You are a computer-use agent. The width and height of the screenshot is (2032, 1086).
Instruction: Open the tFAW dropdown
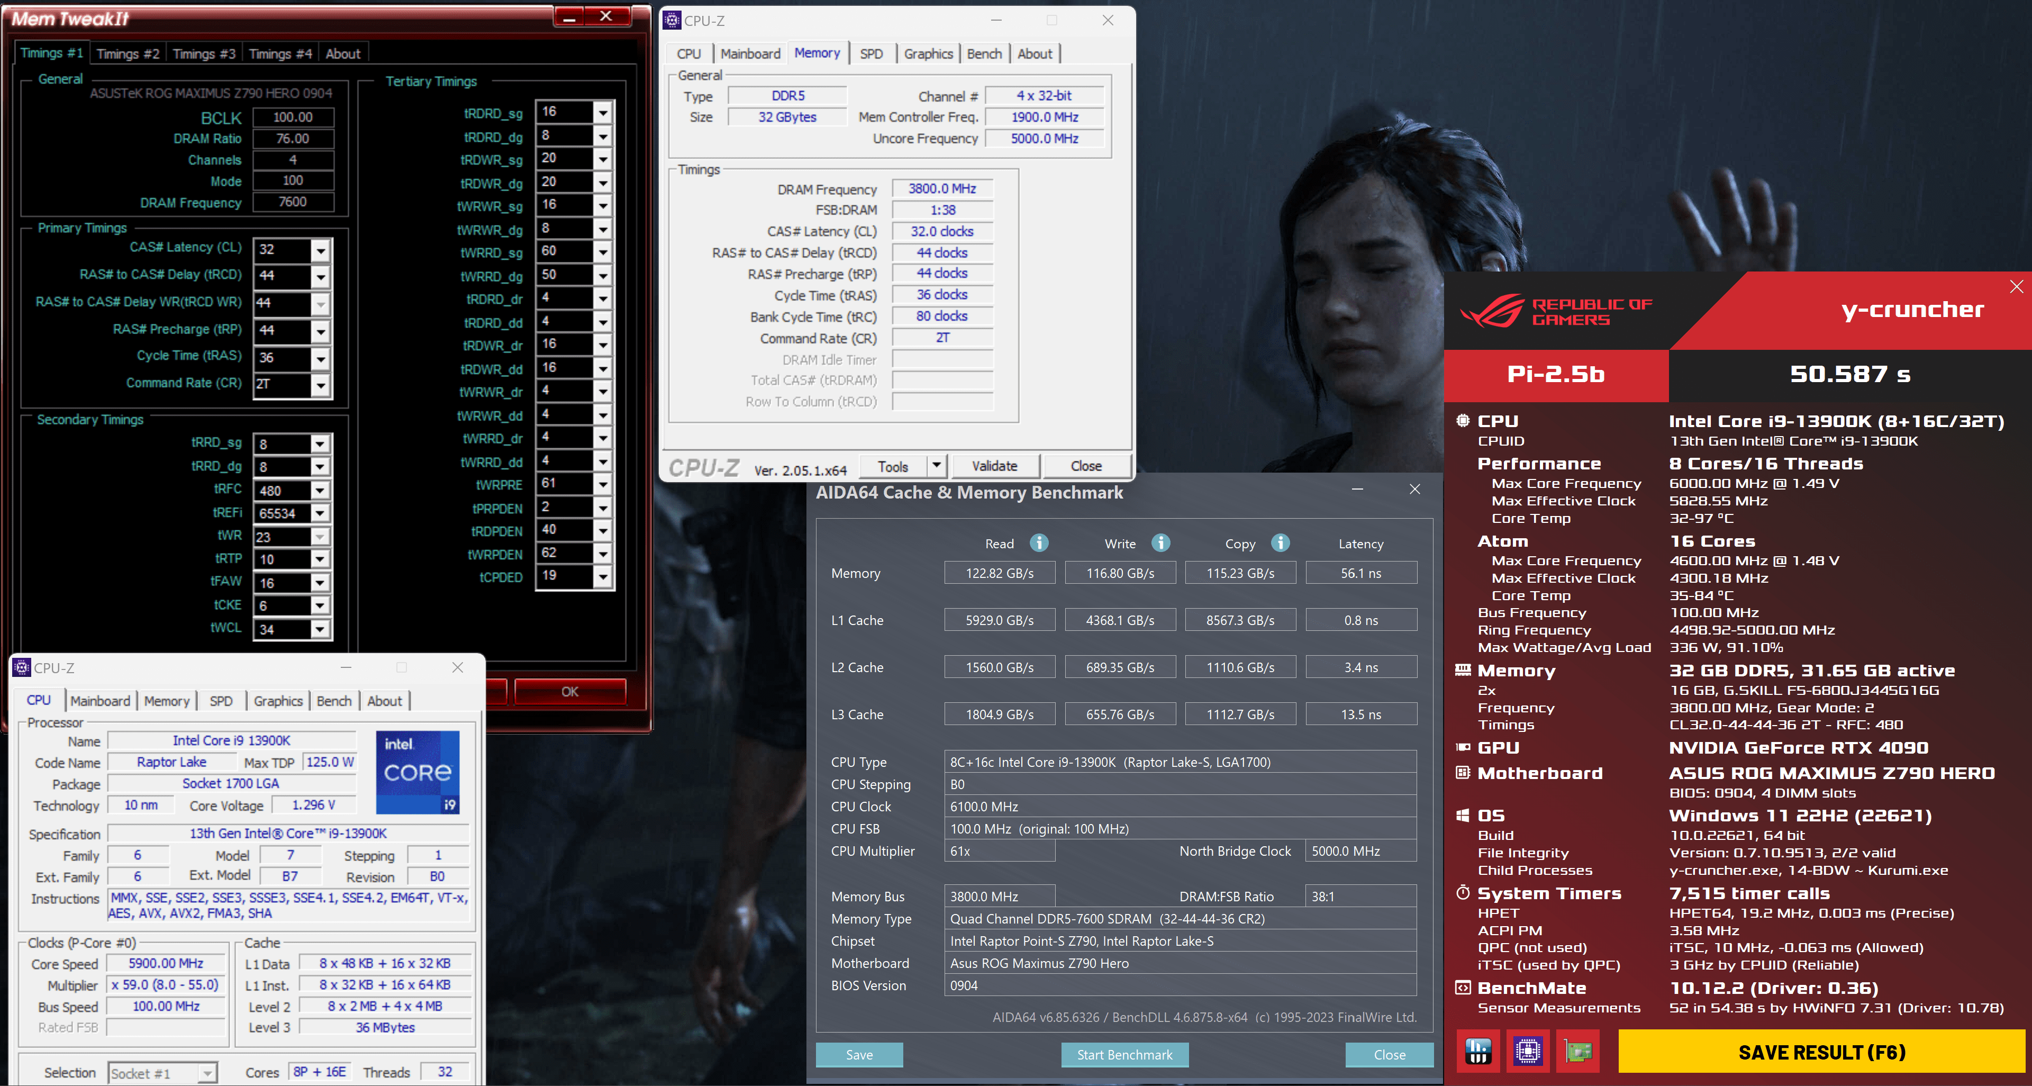[x=320, y=583]
